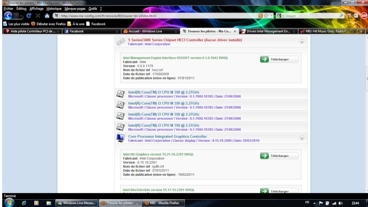
Task: Open the home page icon
Action: tap(47, 16)
